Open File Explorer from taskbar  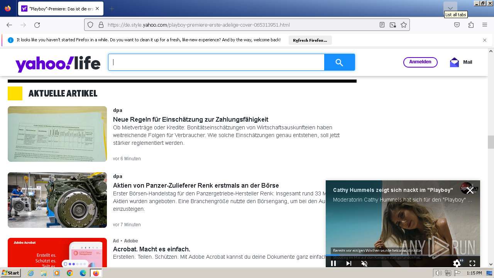coord(44,273)
